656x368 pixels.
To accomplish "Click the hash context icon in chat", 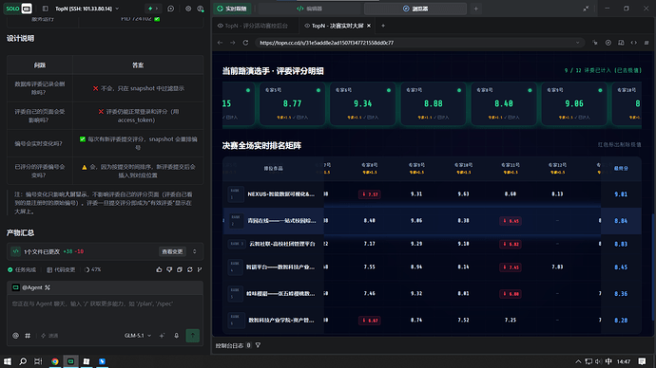I will tap(28, 336).
